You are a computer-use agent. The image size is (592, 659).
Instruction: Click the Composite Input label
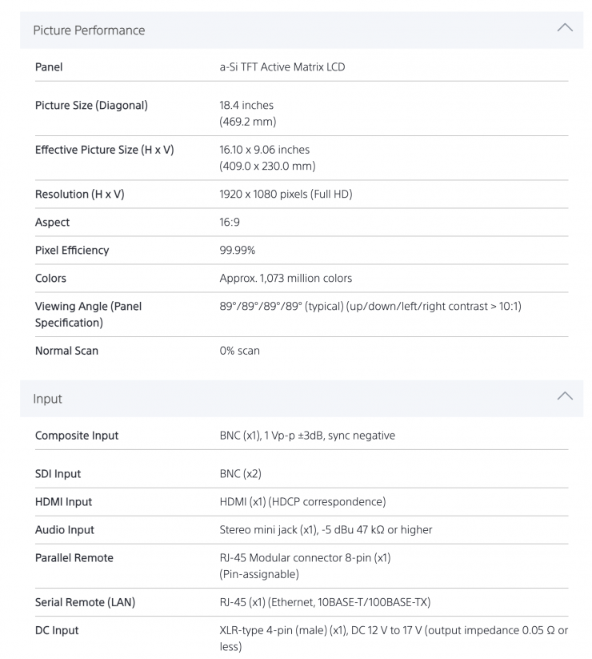coord(77,436)
